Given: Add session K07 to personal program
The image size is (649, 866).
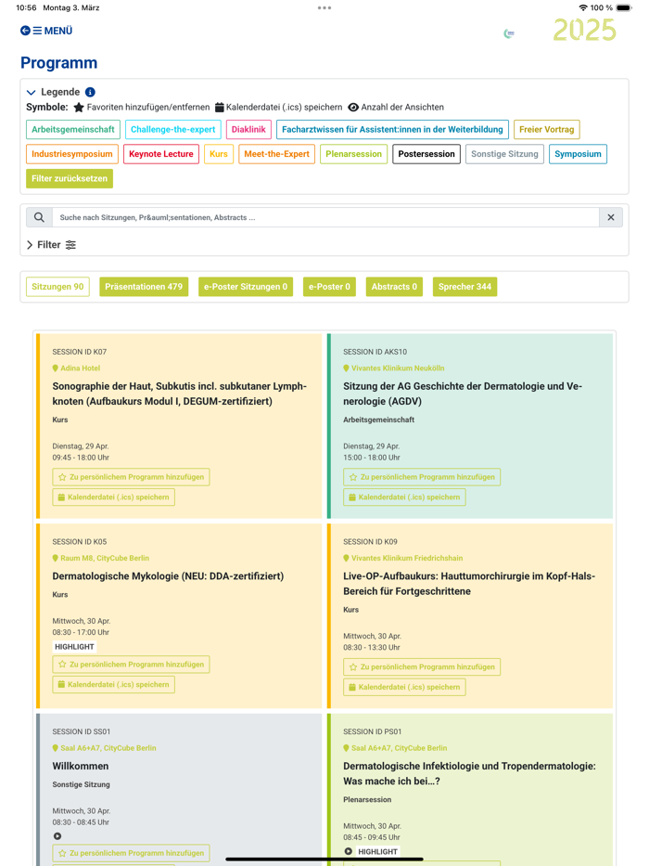Looking at the screenshot, I should (131, 477).
